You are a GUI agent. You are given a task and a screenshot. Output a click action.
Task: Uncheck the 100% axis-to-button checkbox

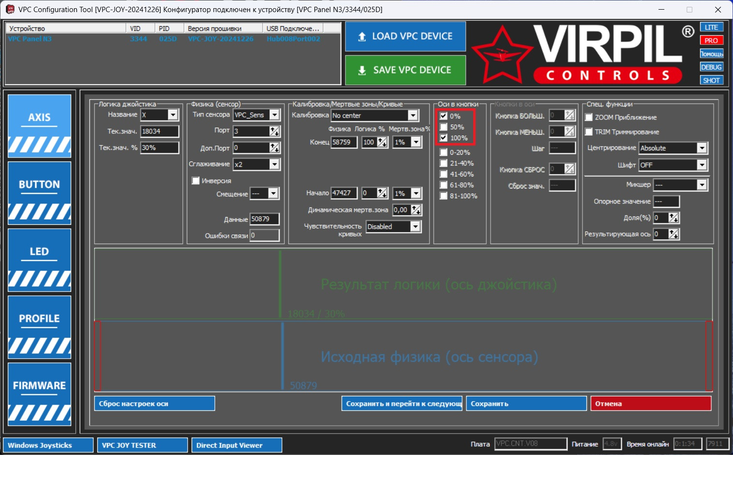pyautogui.click(x=444, y=138)
